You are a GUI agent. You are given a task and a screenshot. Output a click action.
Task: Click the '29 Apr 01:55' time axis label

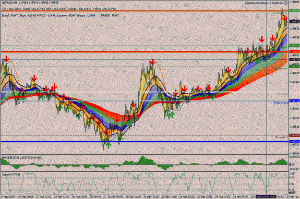223,197
